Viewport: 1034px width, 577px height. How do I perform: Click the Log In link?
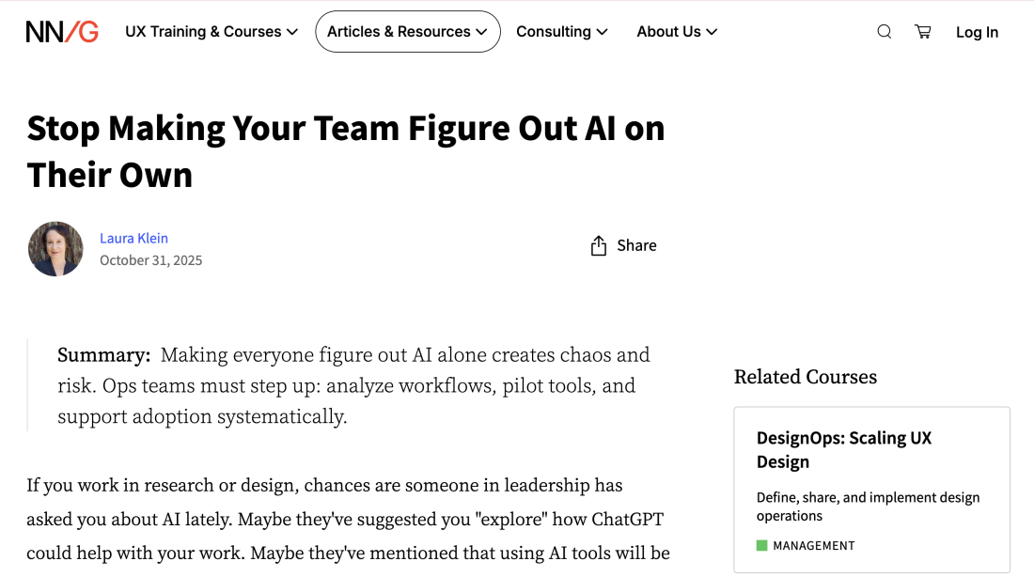(x=977, y=32)
